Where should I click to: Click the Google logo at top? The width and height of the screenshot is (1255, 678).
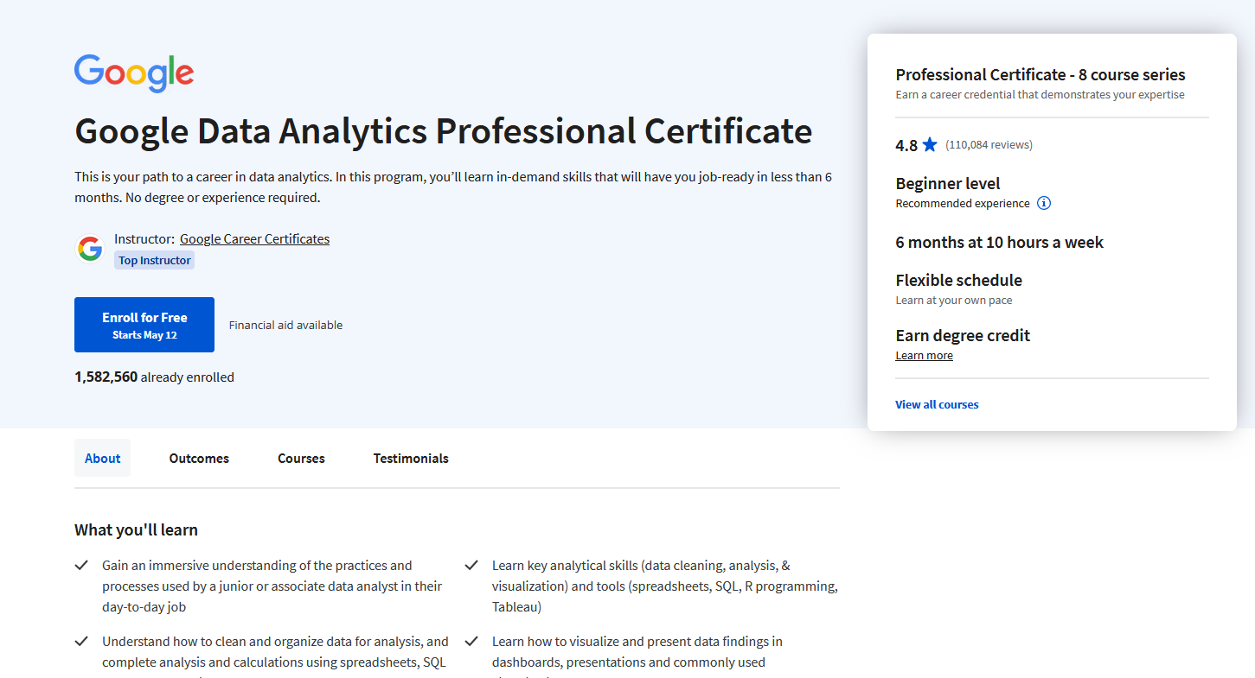coord(134,73)
